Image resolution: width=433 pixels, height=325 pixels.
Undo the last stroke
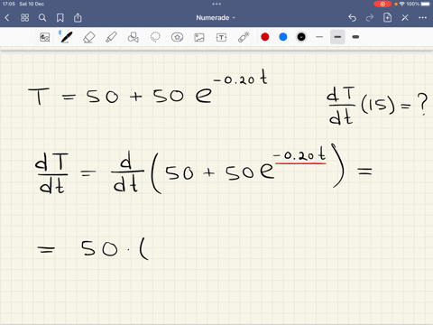point(352,18)
